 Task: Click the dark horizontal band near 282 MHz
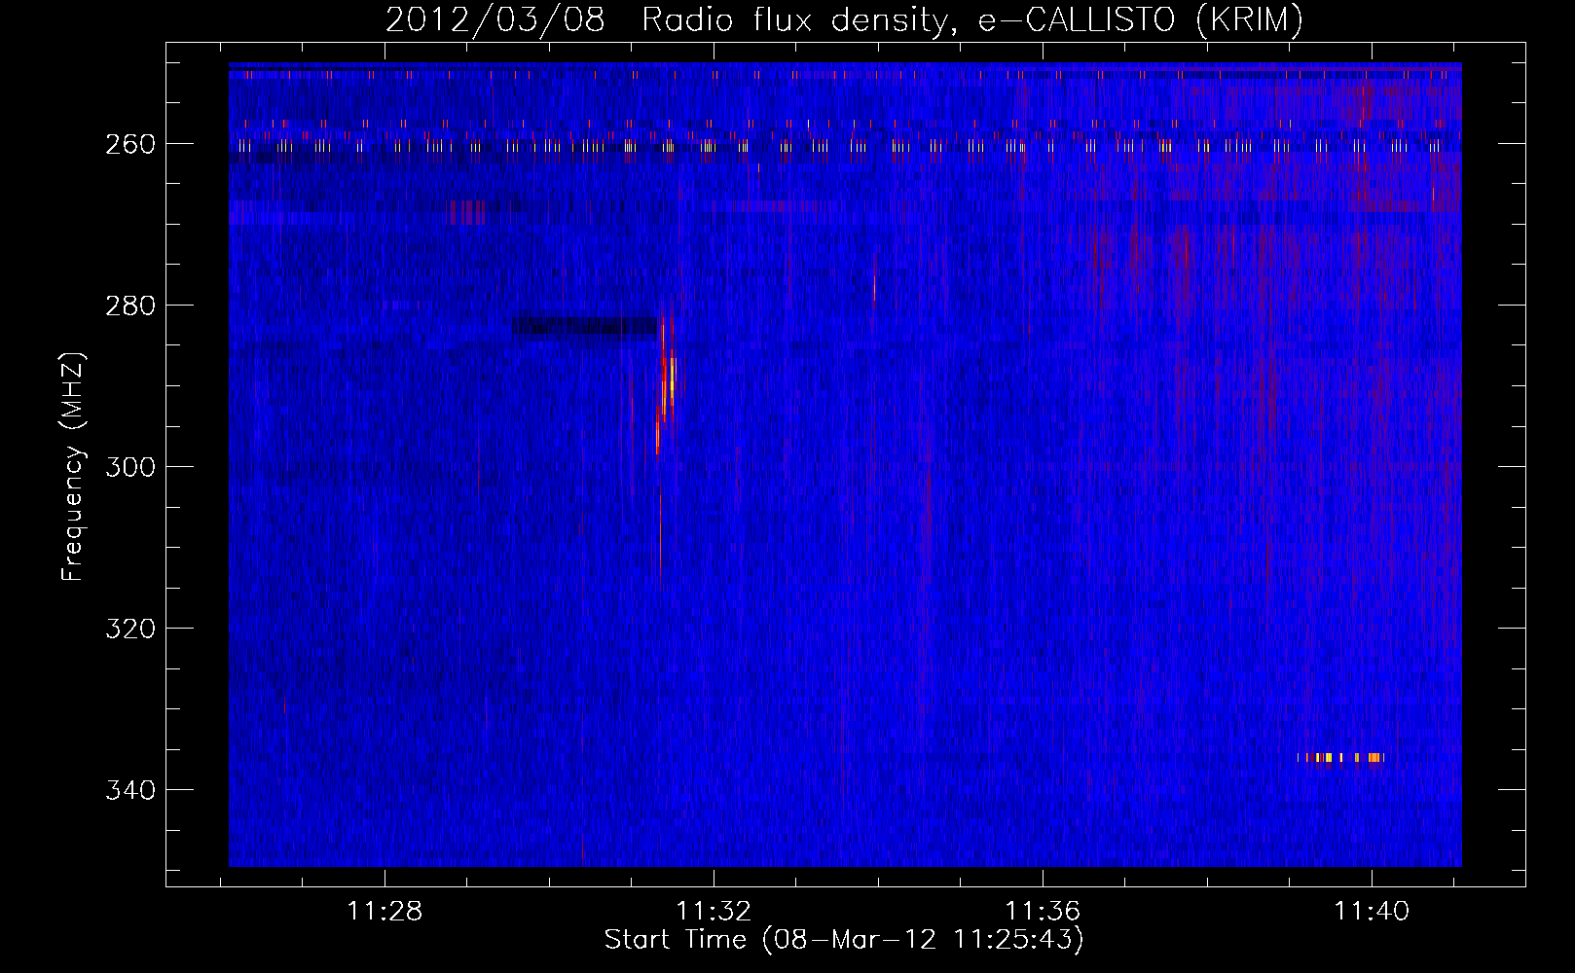click(585, 325)
